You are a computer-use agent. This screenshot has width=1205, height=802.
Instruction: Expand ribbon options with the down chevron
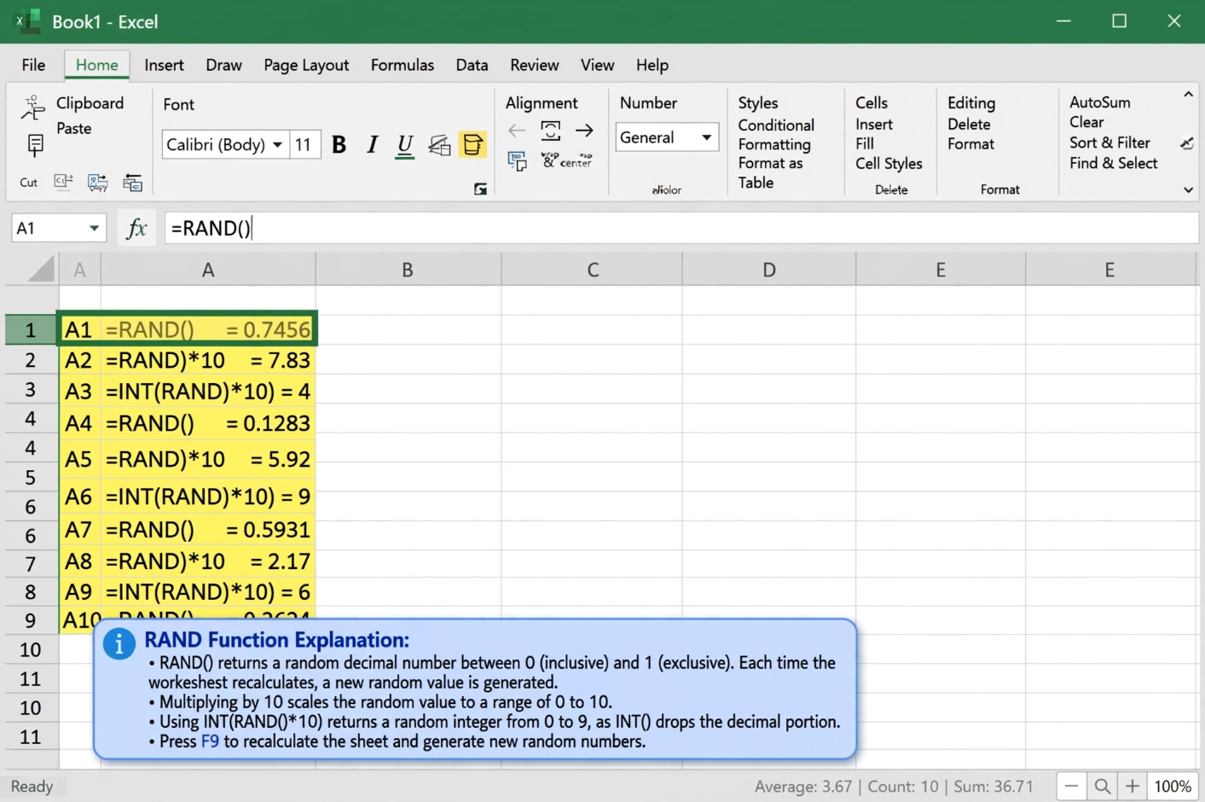click(x=1188, y=190)
